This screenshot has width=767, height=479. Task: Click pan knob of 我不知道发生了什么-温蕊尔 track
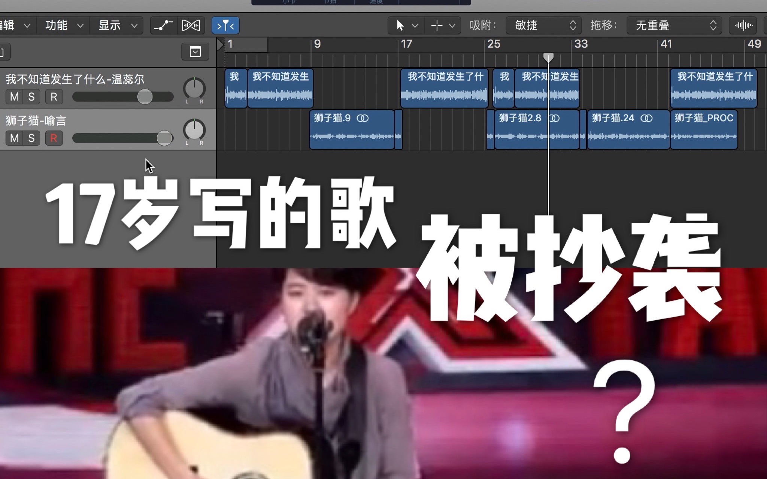point(194,89)
